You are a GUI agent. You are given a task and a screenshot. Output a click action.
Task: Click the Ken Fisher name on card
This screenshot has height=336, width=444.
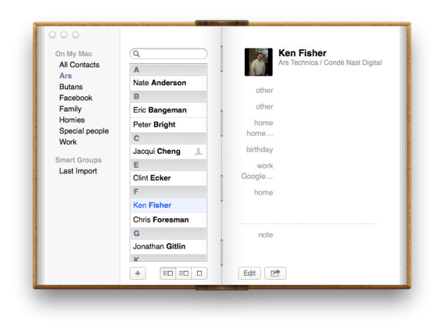pos(302,53)
